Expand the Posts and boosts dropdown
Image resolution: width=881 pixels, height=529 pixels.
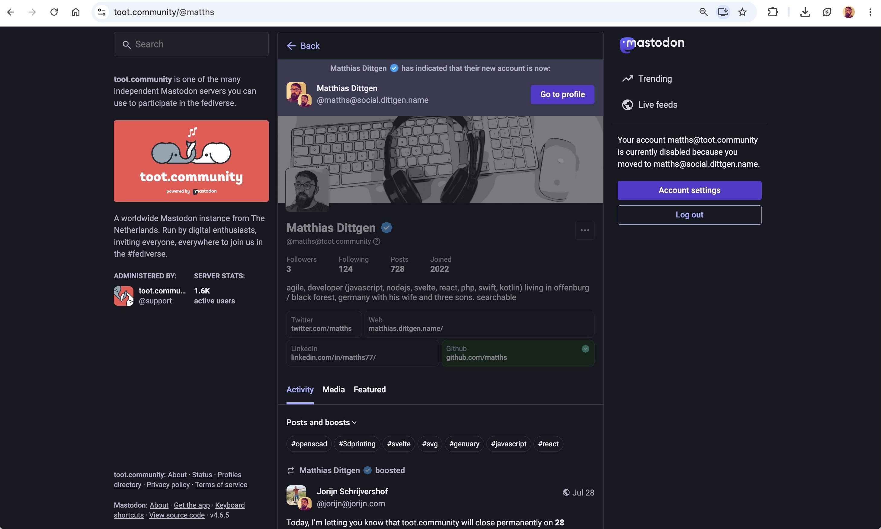pyautogui.click(x=322, y=423)
